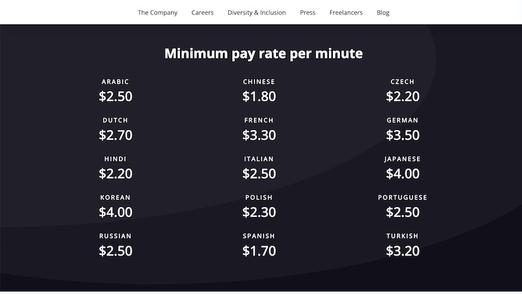Open Diversity & Inclusion link
The width and height of the screenshot is (522, 294).
[x=256, y=12]
